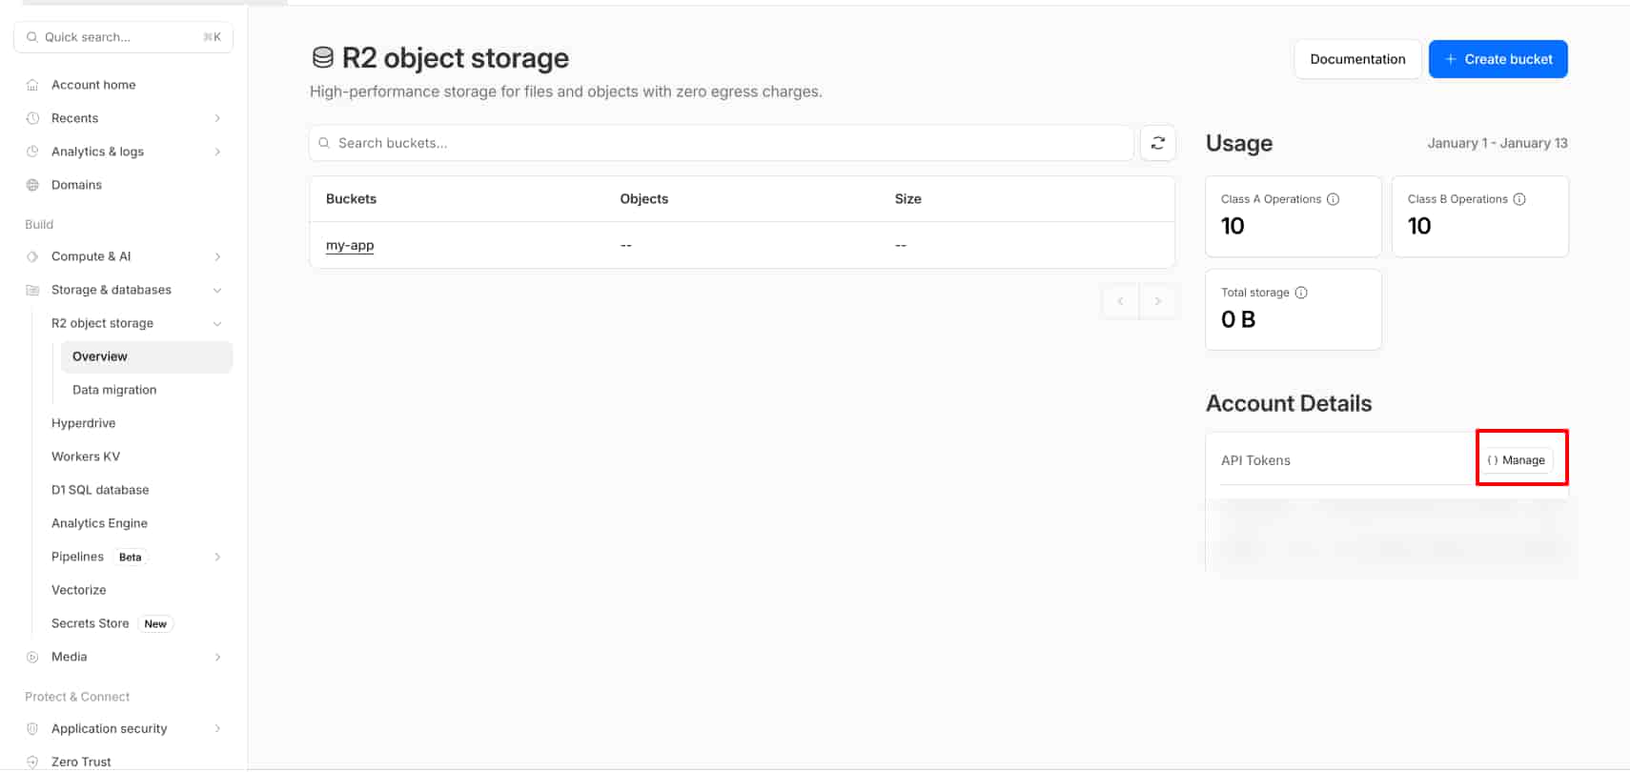
Task: Go to next page of buckets
Action: [x=1157, y=301]
